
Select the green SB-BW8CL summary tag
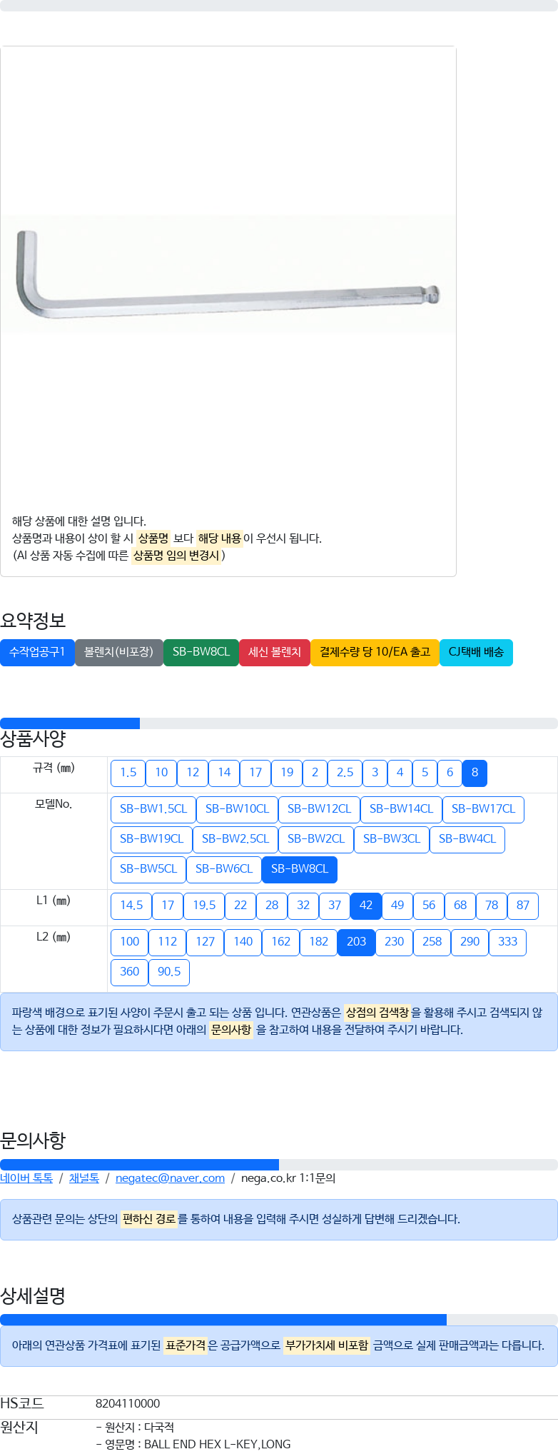[x=201, y=652]
